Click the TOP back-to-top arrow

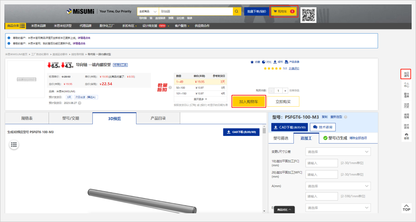pos(406,207)
